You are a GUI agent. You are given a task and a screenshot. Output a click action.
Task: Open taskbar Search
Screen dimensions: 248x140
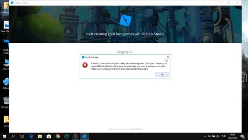click(x=13, y=136)
